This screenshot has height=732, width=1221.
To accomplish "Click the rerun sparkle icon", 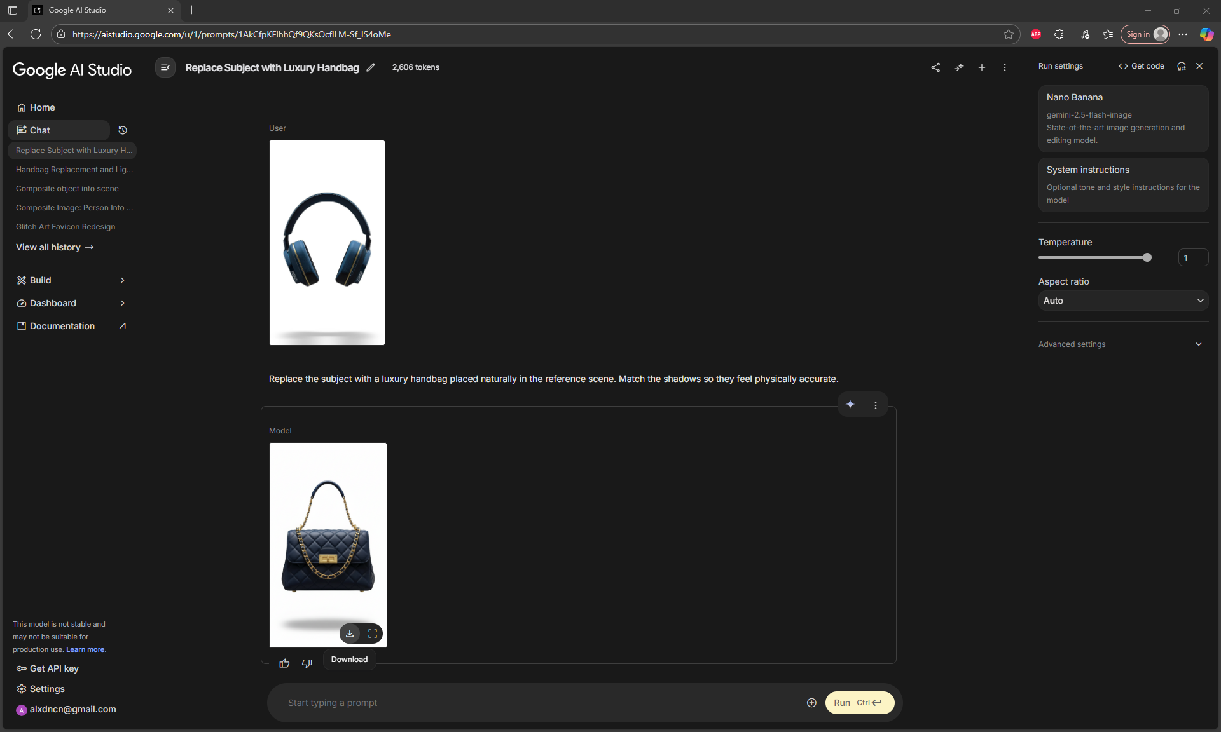I will coord(850,405).
